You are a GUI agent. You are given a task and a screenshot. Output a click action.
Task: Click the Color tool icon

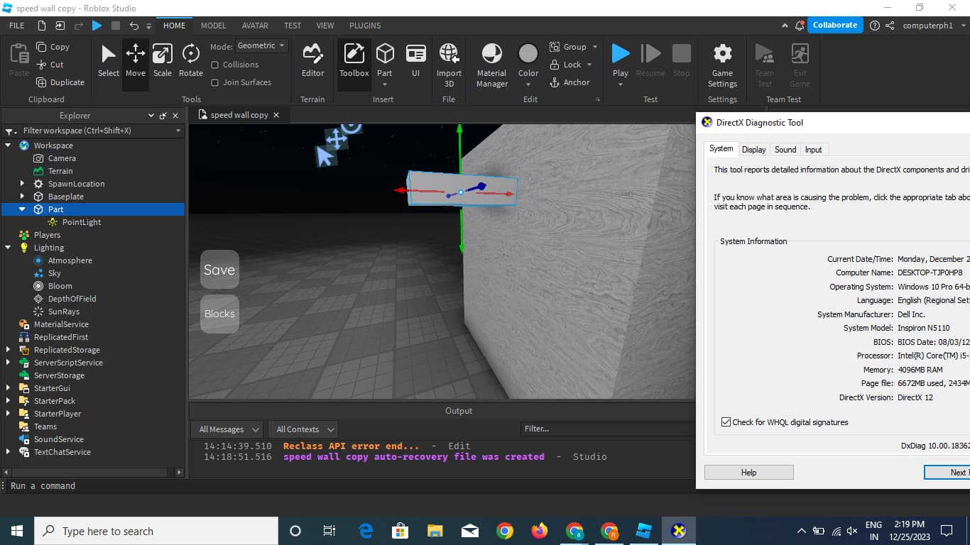tap(528, 54)
